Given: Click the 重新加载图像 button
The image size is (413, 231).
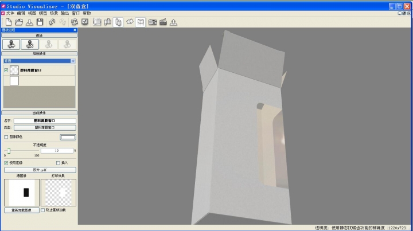Looking at the screenshot, I should 22,210.
